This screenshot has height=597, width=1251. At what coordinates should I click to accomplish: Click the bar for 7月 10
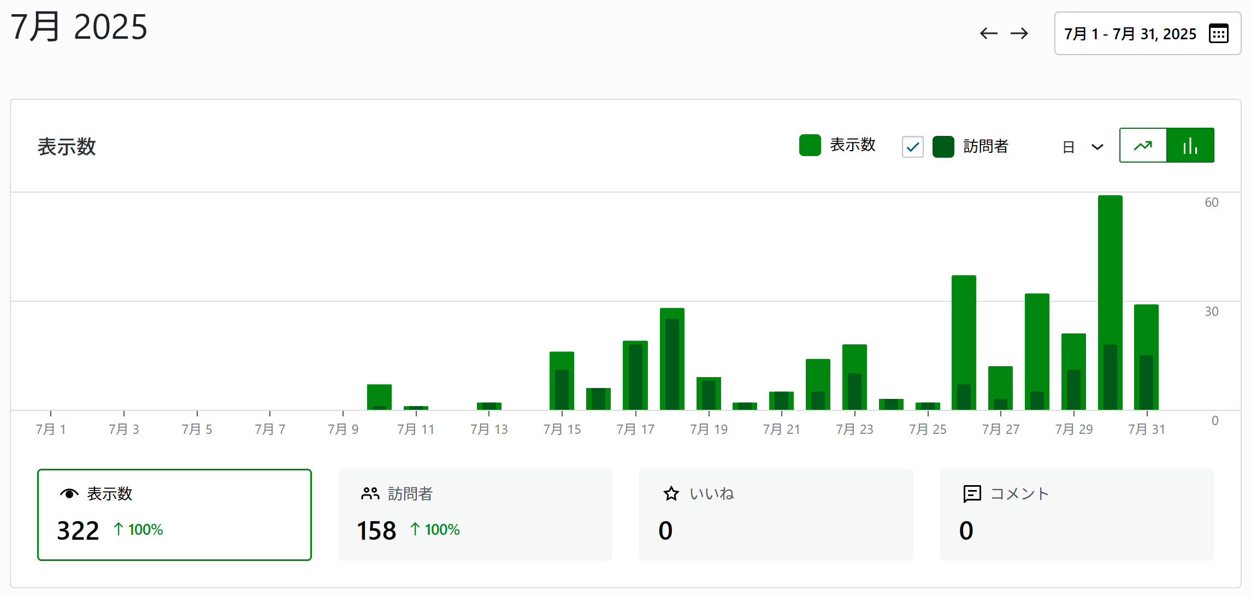point(379,397)
